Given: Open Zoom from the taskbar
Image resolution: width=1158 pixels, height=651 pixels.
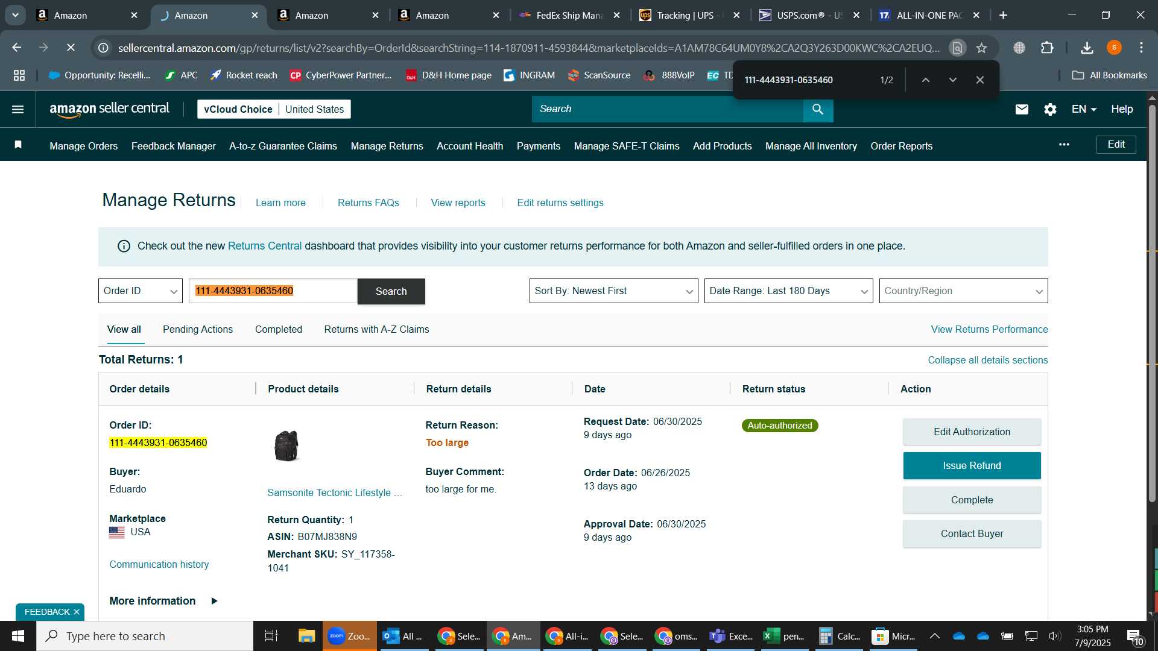Looking at the screenshot, I should click(350, 636).
